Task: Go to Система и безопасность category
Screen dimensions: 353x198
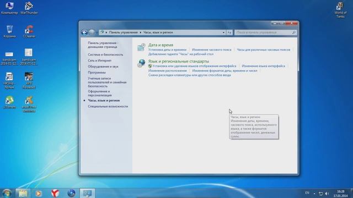Action: click(x=105, y=54)
